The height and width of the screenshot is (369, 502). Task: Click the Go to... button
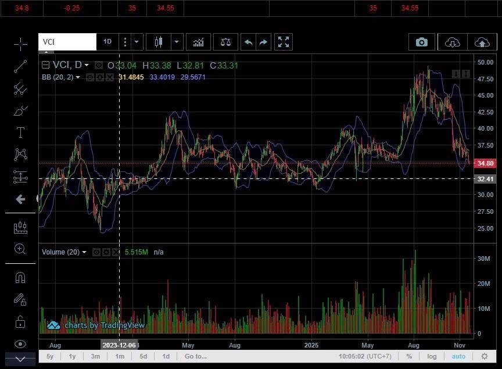click(x=195, y=356)
